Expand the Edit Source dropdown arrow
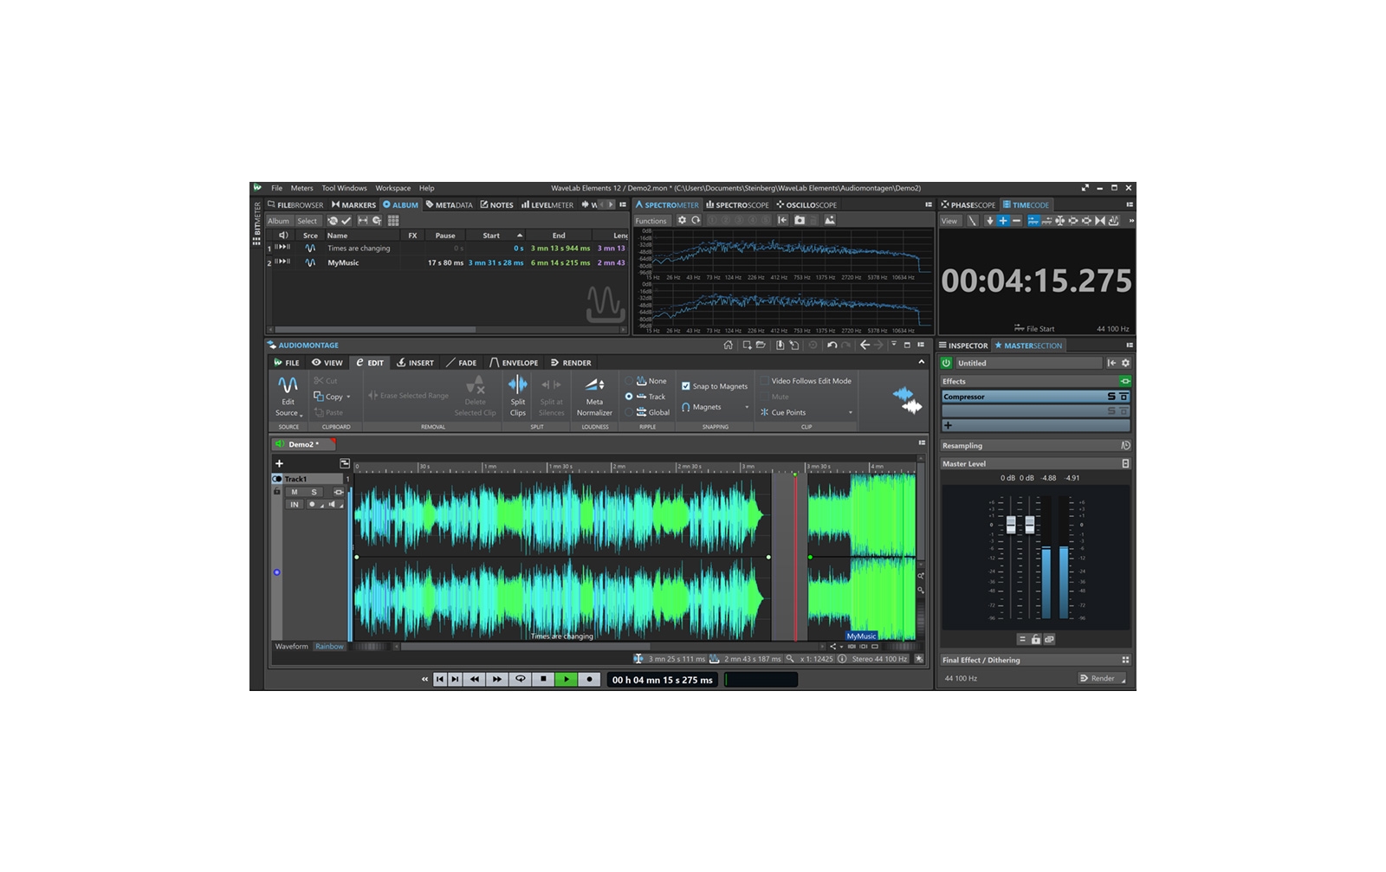This screenshot has width=1386, height=872. [301, 415]
